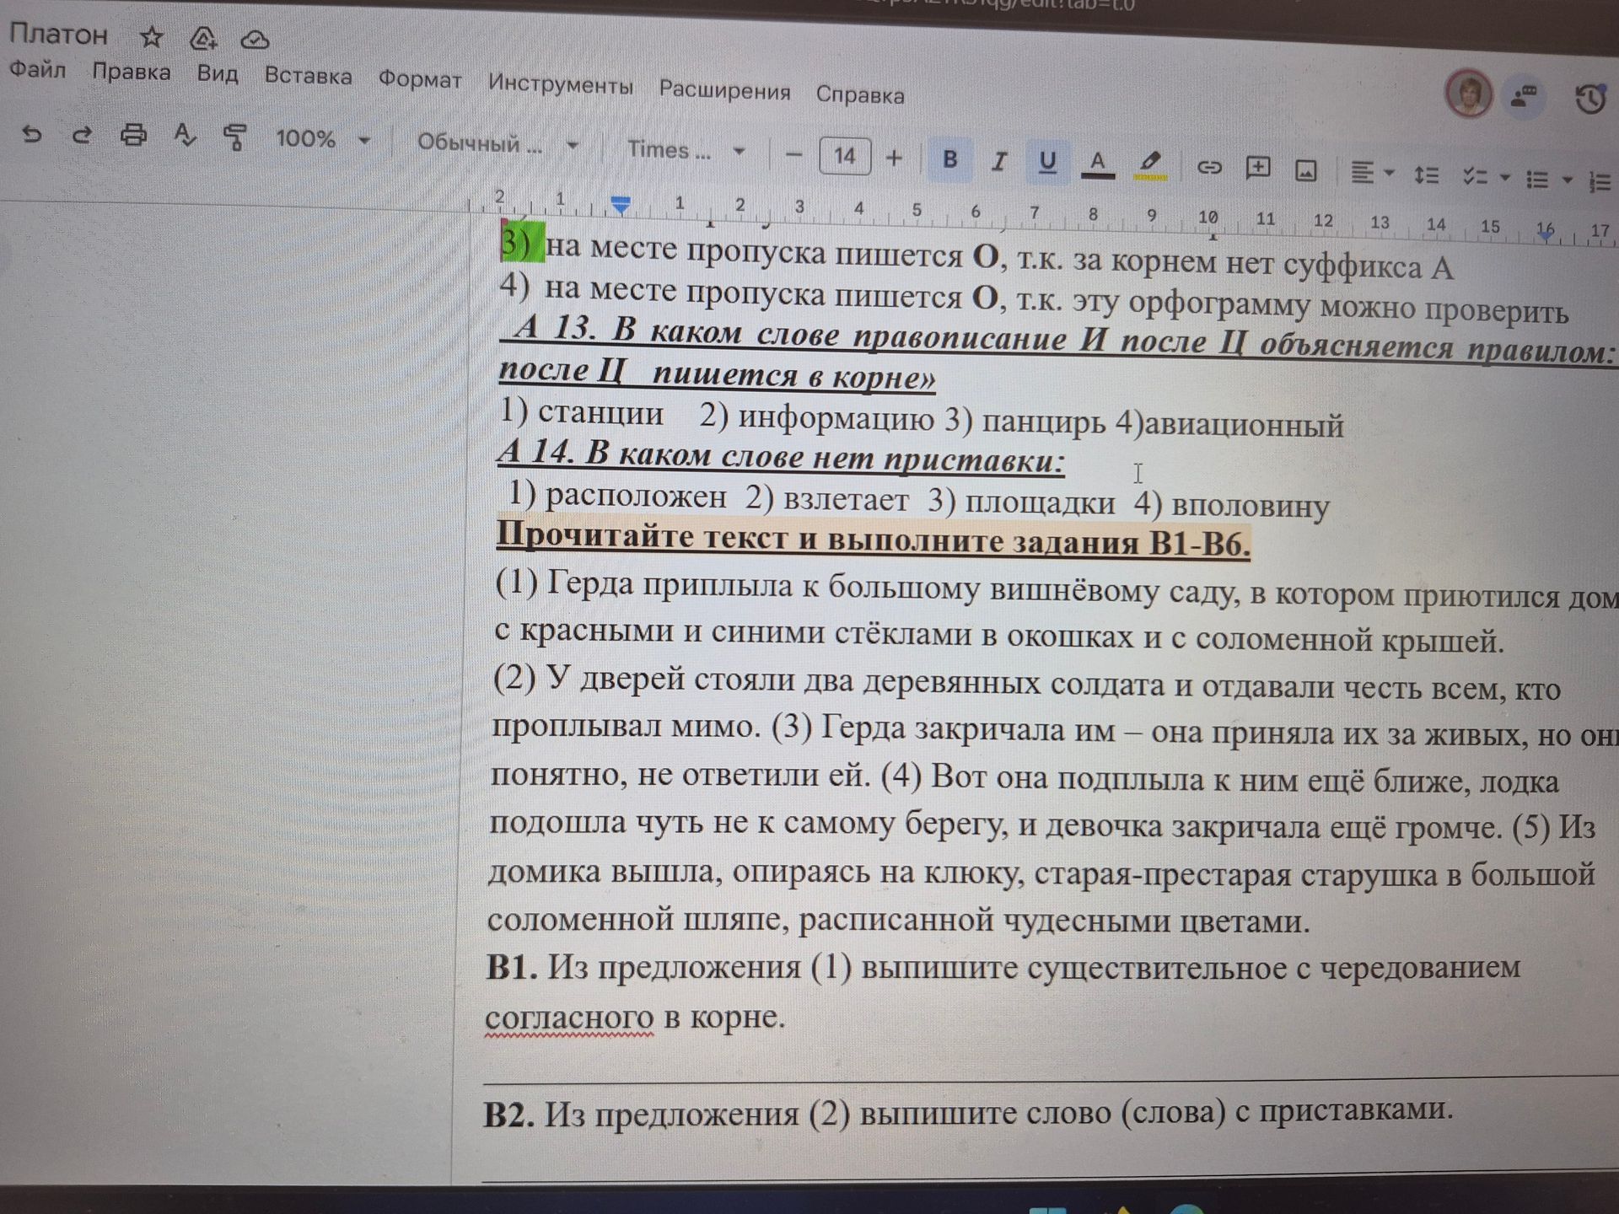The image size is (1619, 1214).
Task: Increase font size with plus button
Action: coord(895,158)
